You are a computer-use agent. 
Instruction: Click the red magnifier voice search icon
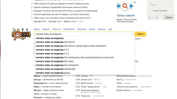125,6
